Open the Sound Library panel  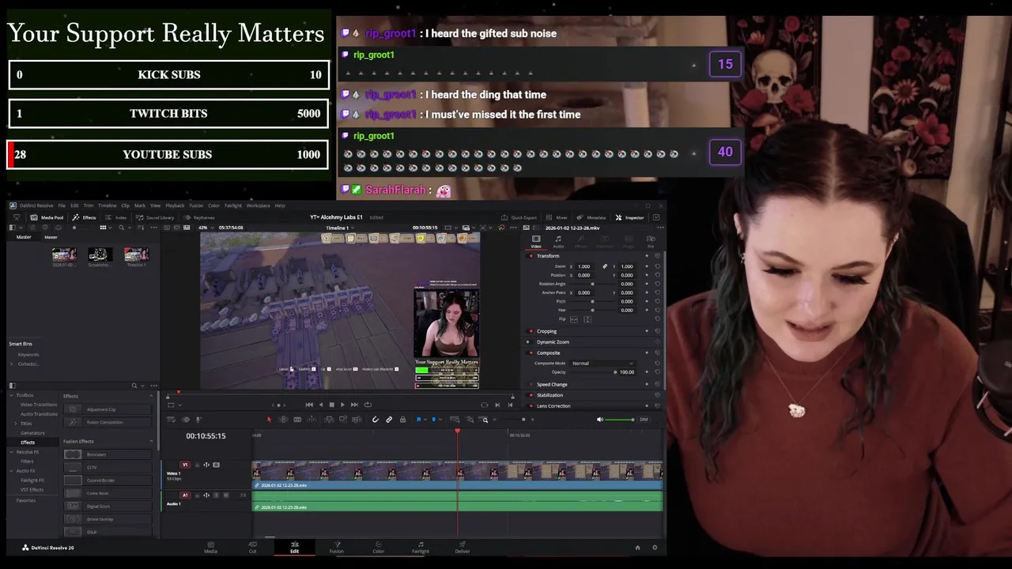click(x=155, y=217)
